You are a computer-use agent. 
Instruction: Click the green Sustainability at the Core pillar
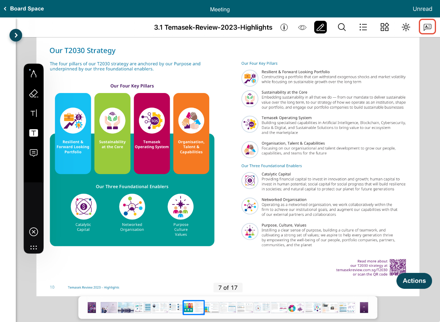click(112, 134)
